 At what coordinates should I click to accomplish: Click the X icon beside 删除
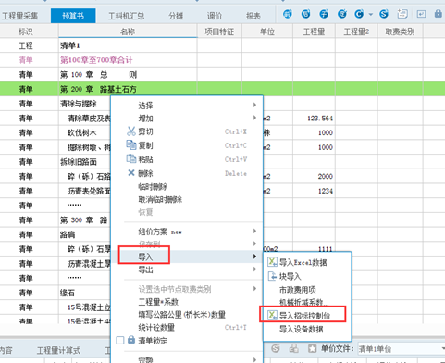pos(131,173)
